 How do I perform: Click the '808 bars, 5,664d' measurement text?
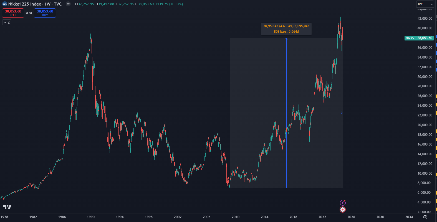286,32
